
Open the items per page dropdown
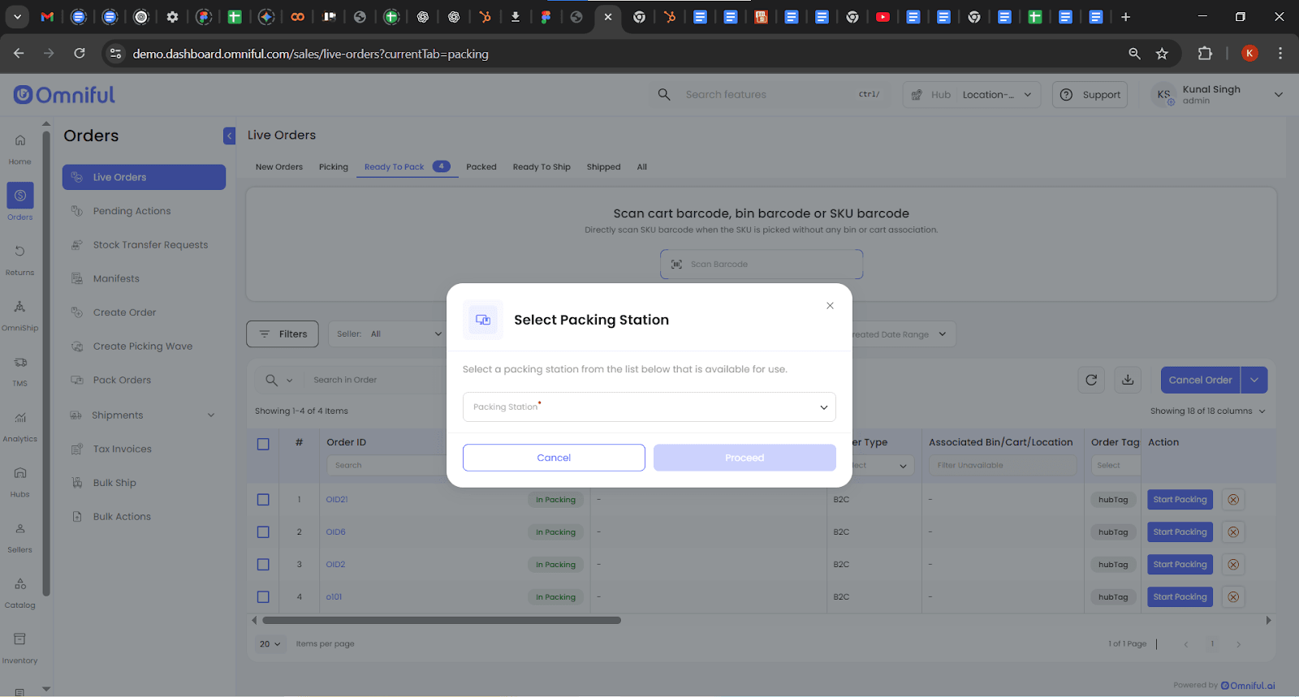[x=270, y=644]
